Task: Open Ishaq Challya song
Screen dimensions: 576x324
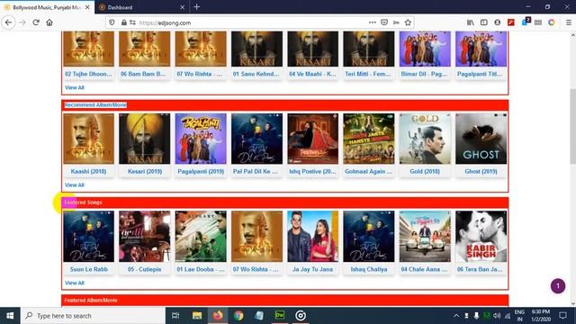Action: coord(368,269)
